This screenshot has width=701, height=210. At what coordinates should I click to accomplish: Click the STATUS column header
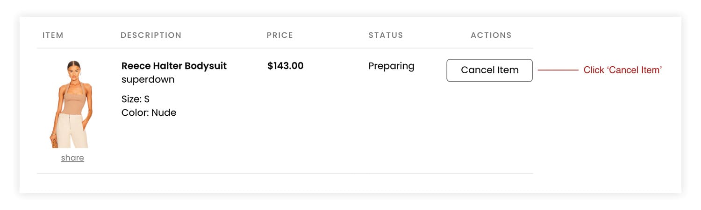coord(386,35)
